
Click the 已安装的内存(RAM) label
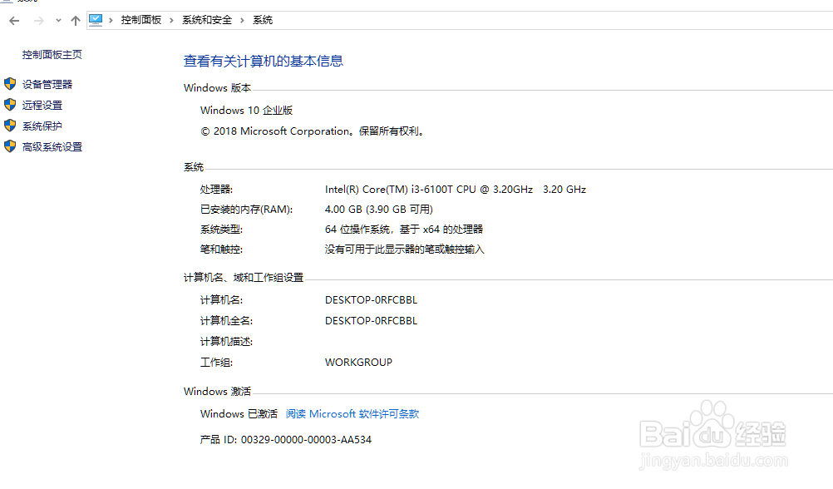pyautogui.click(x=247, y=210)
